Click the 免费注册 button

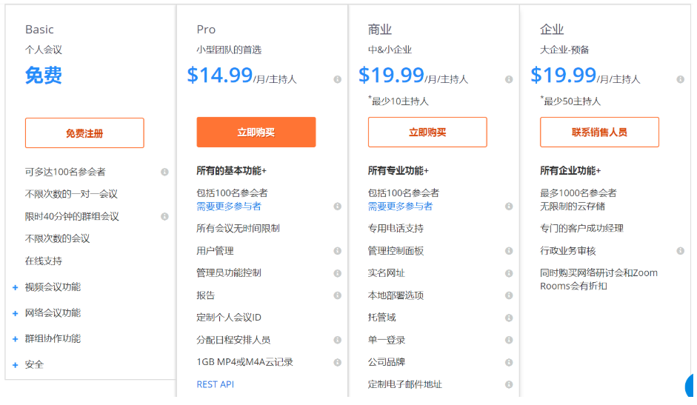(x=84, y=133)
